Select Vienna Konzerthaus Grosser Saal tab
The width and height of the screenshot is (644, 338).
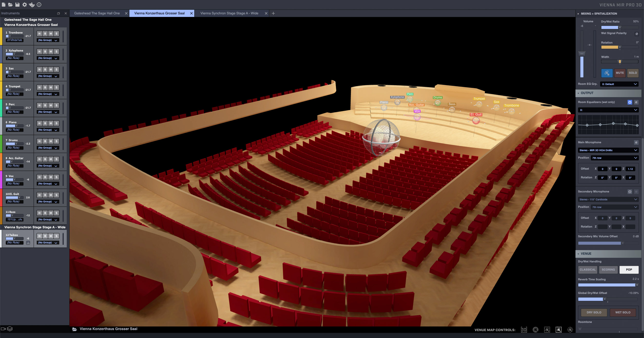pos(159,13)
